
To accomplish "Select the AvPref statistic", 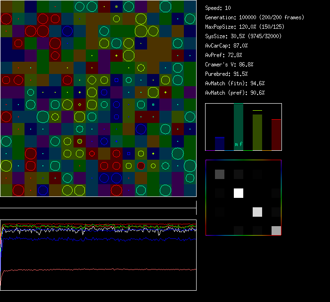I will pyautogui.click(x=223, y=55).
